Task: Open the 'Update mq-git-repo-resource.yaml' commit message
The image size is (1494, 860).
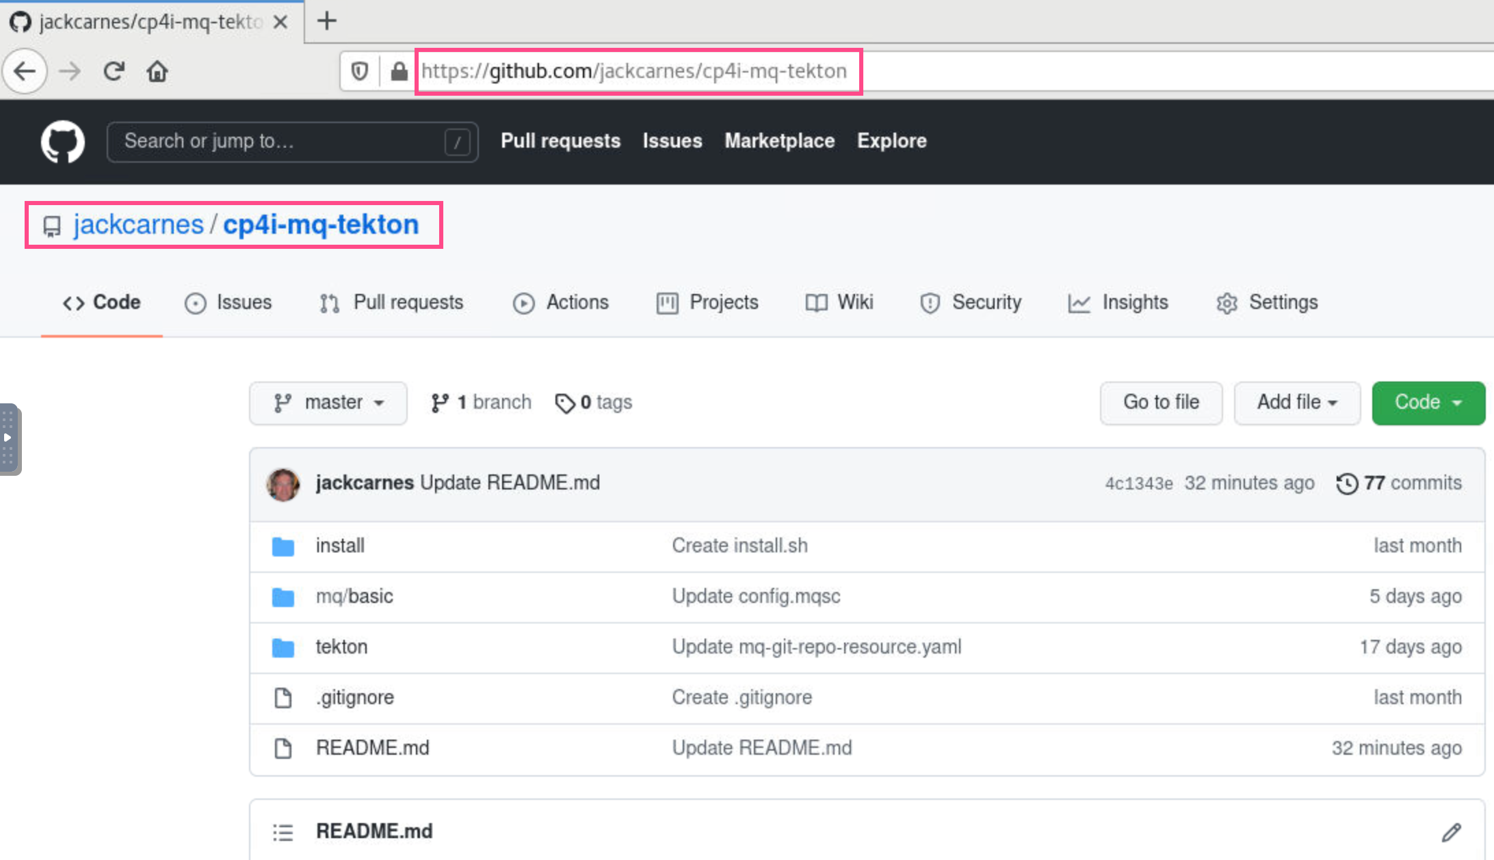Action: [x=817, y=647]
